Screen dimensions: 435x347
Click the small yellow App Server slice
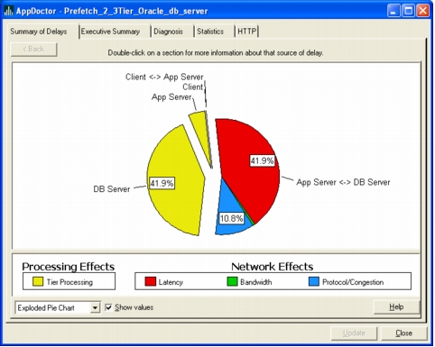[201, 129]
